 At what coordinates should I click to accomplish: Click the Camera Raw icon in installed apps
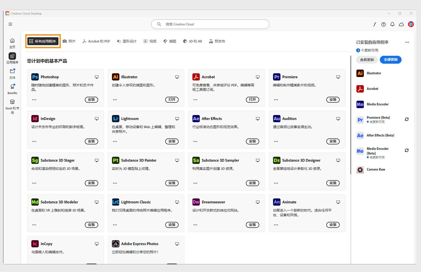(360, 170)
